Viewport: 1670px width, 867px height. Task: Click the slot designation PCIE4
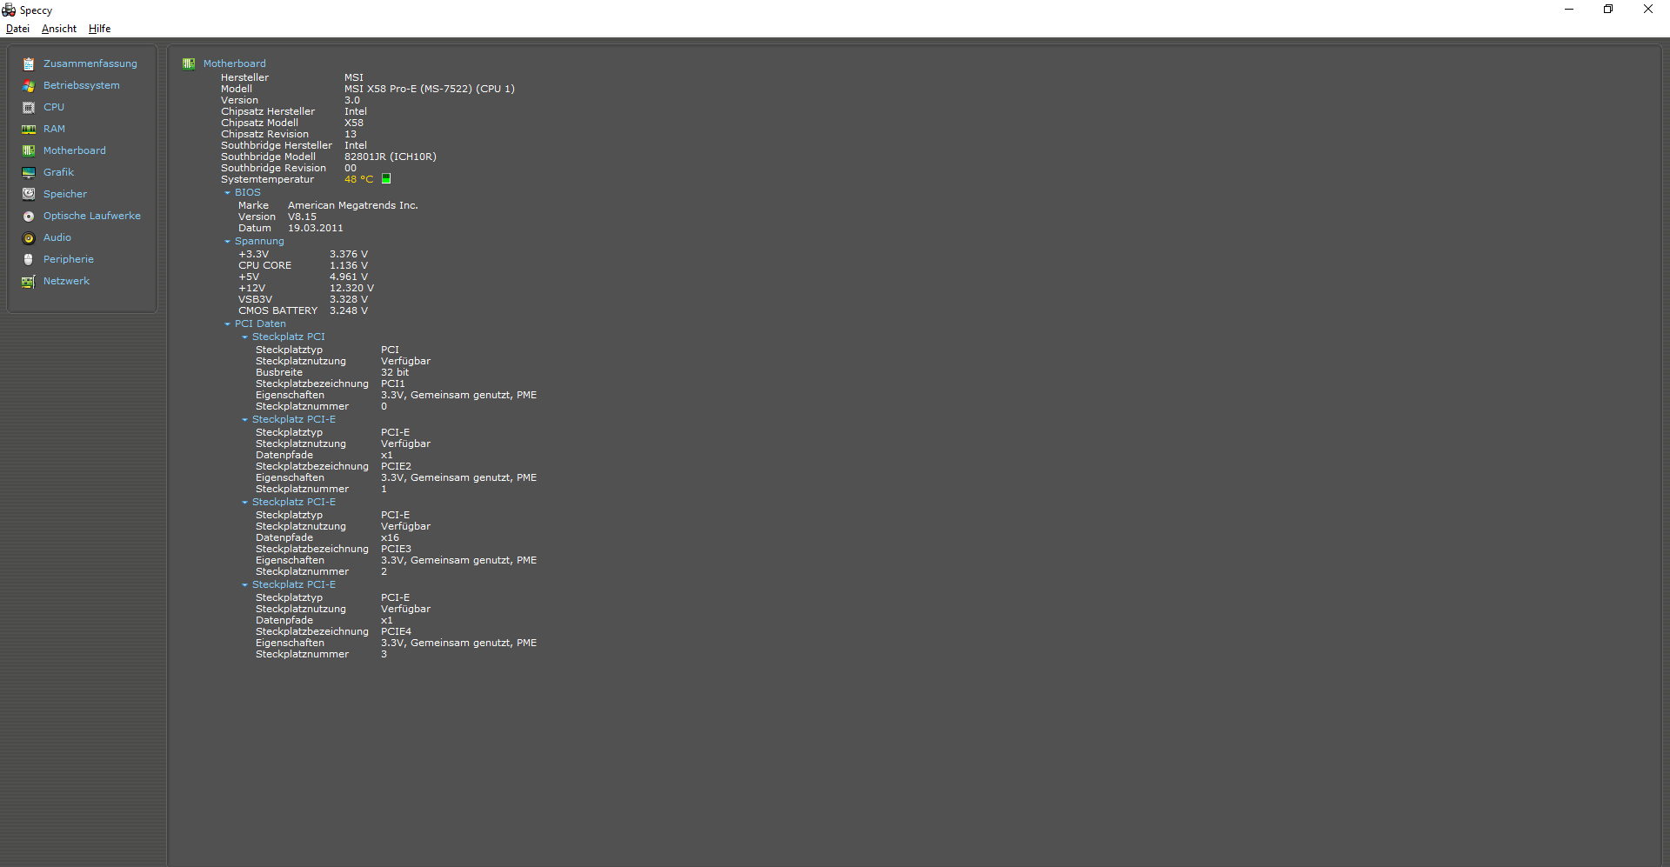pyautogui.click(x=397, y=631)
